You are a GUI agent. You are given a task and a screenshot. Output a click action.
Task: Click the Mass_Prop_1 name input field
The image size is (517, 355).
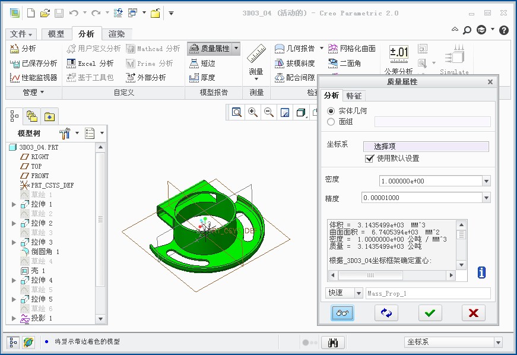tap(428, 293)
